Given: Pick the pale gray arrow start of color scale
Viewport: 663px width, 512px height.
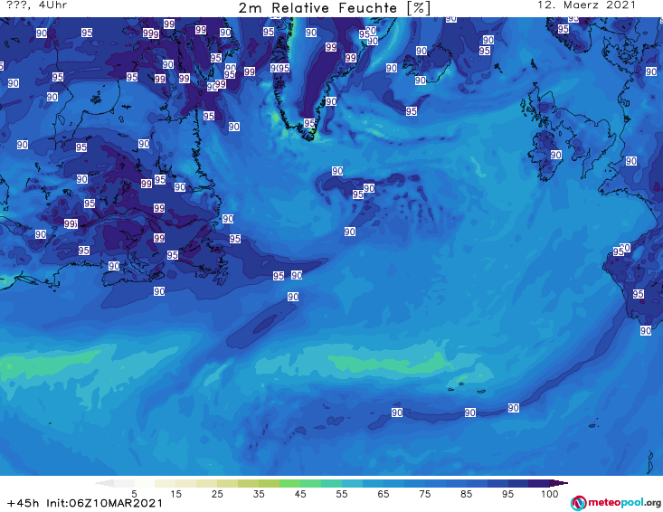Looking at the screenshot, I should click(105, 483).
